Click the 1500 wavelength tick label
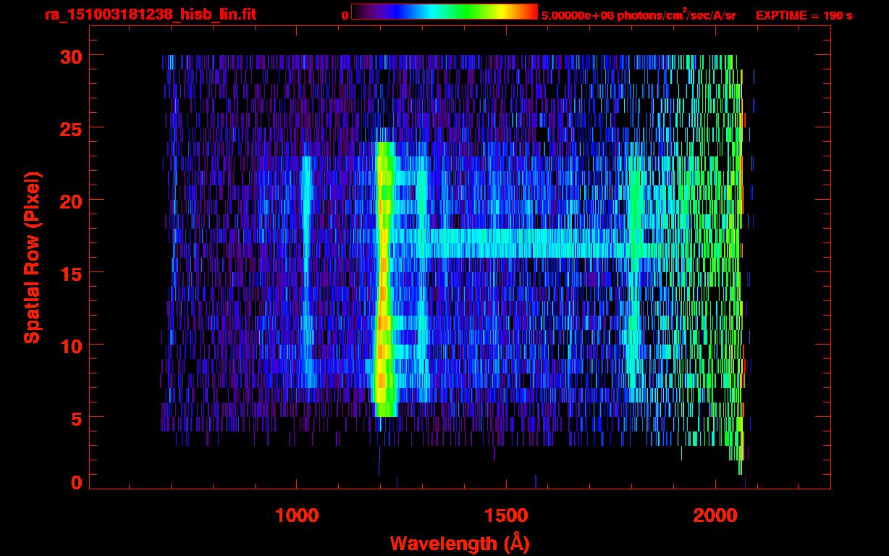Viewport: 889px width, 556px height. click(x=505, y=515)
